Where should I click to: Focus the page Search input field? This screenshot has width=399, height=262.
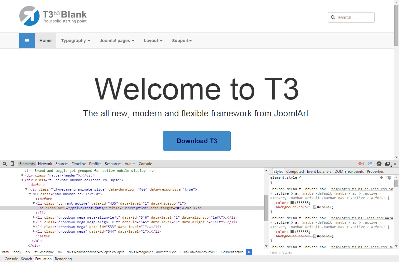pos(351,17)
